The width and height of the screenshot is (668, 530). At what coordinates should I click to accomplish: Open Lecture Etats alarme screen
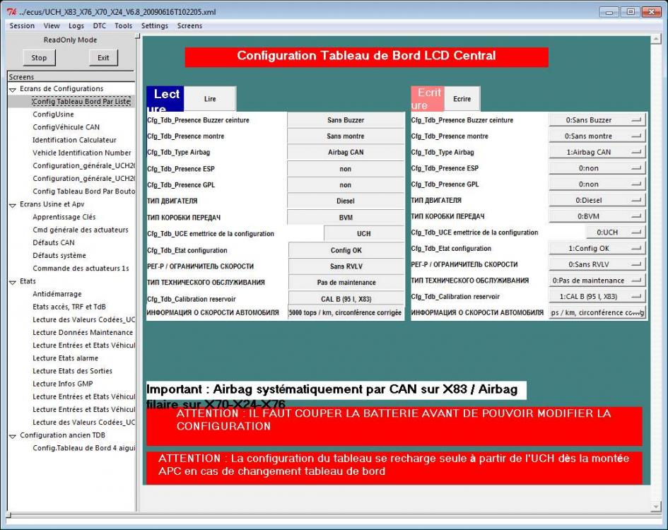[65, 358]
